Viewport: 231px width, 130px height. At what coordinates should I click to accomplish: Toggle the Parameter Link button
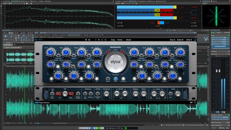click(98, 94)
